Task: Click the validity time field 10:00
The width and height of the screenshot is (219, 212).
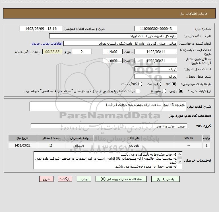Action: pyautogui.click(x=113, y=61)
